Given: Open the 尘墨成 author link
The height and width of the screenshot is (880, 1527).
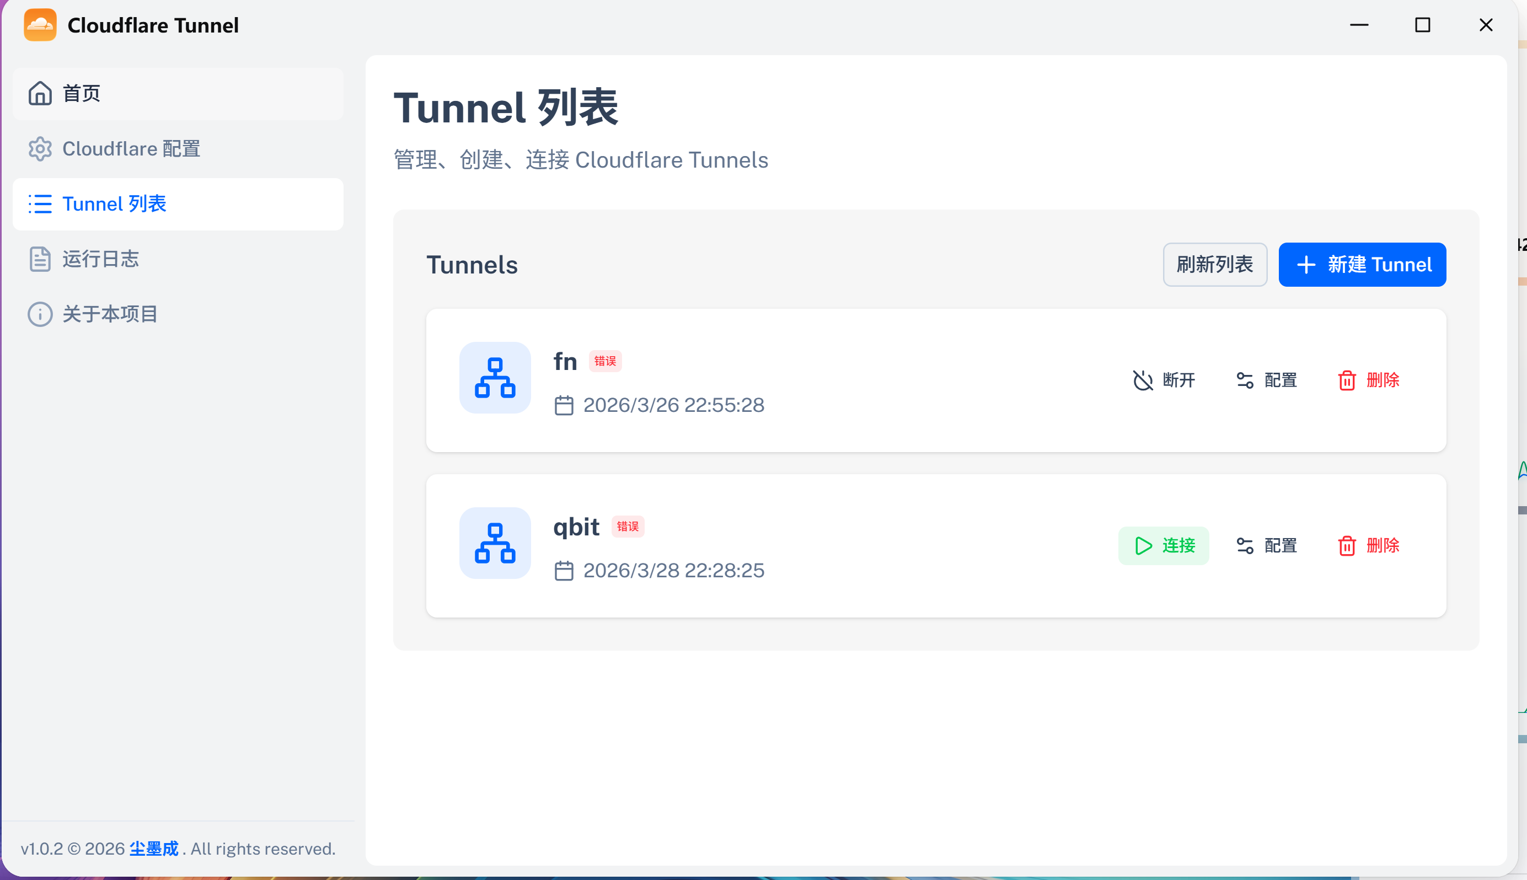Looking at the screenshot, I should pyautogui.click(x=153, y=849).
